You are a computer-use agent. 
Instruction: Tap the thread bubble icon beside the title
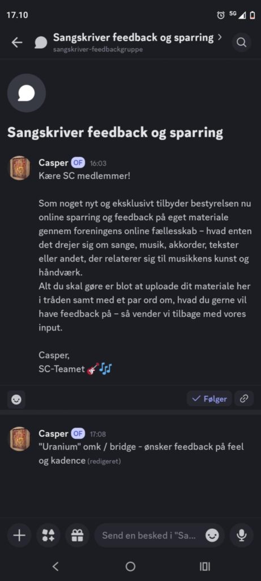pyautogui.click(x=41, y=43)
